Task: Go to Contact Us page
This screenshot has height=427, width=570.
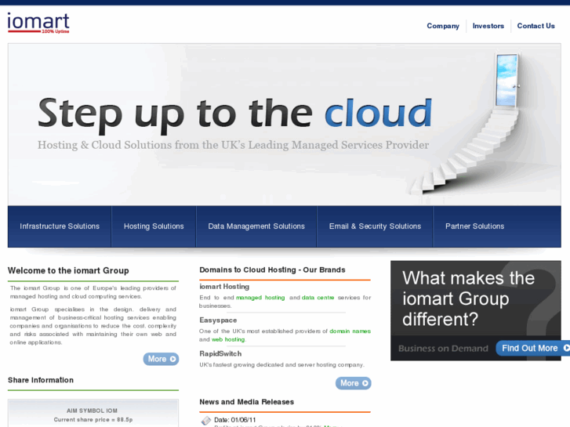Action: (x=536, y=26)
